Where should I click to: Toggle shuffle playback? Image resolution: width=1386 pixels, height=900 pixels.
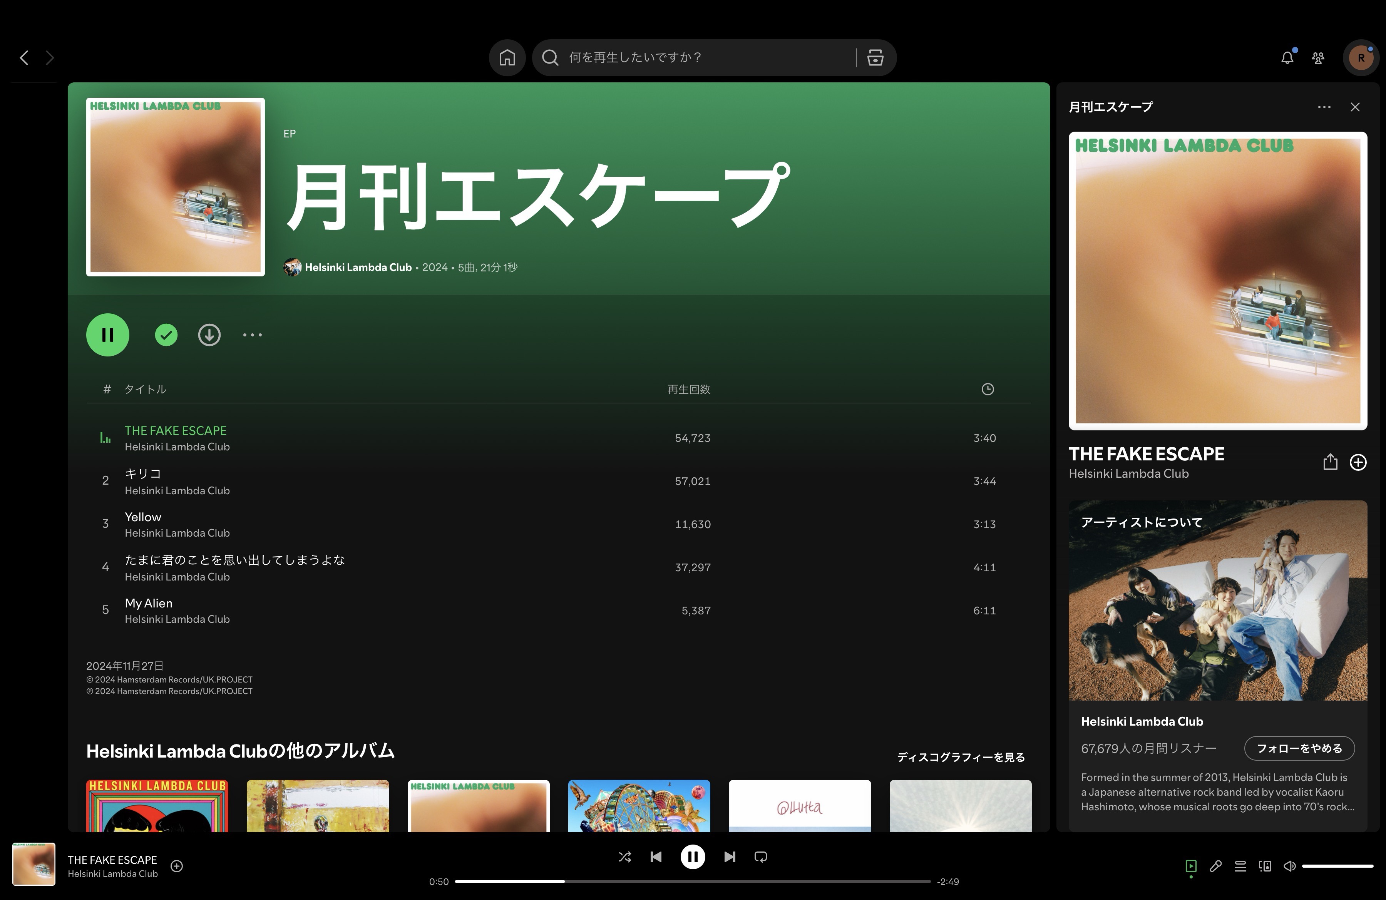tap(624, 857)
